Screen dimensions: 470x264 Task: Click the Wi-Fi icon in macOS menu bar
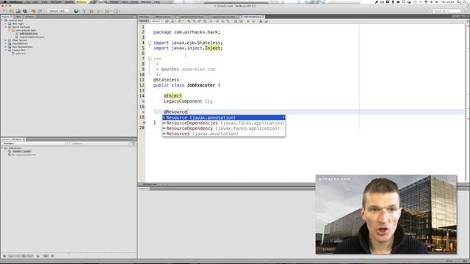coord(426,1)
